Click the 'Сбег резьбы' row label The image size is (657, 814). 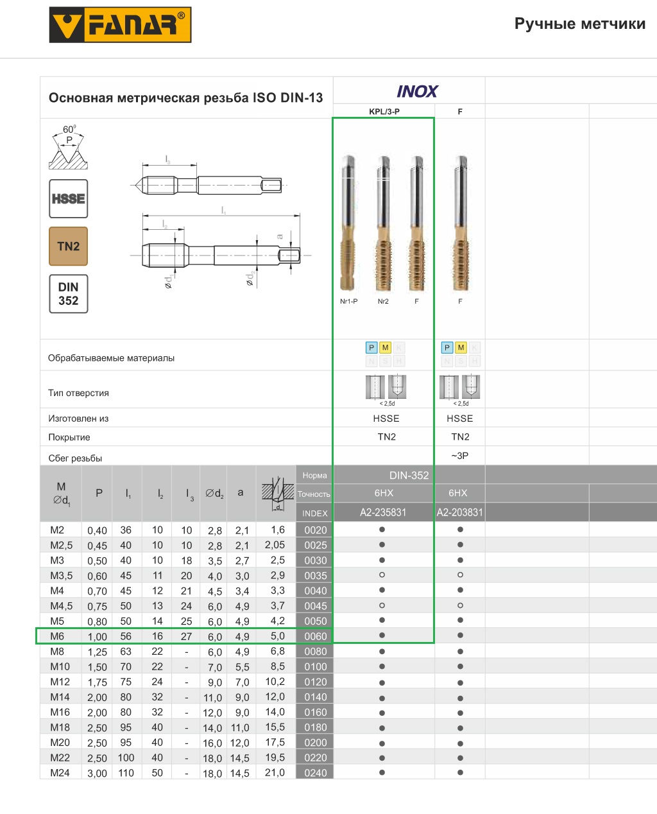click(75, 458)
